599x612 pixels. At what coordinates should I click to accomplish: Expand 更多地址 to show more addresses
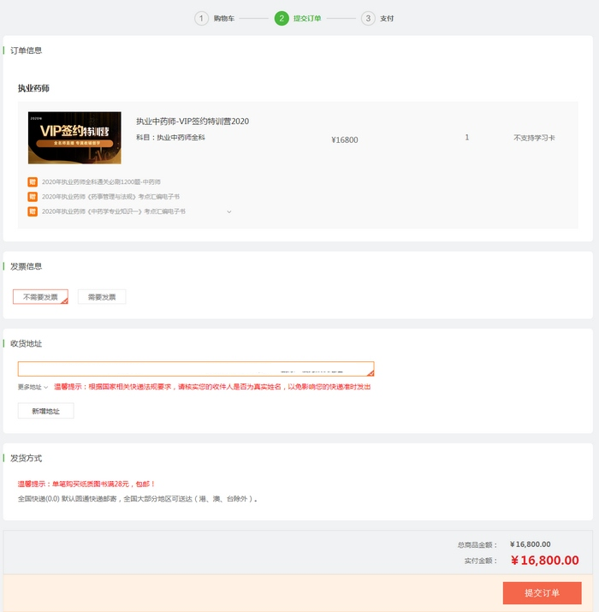tap(33, 387)
